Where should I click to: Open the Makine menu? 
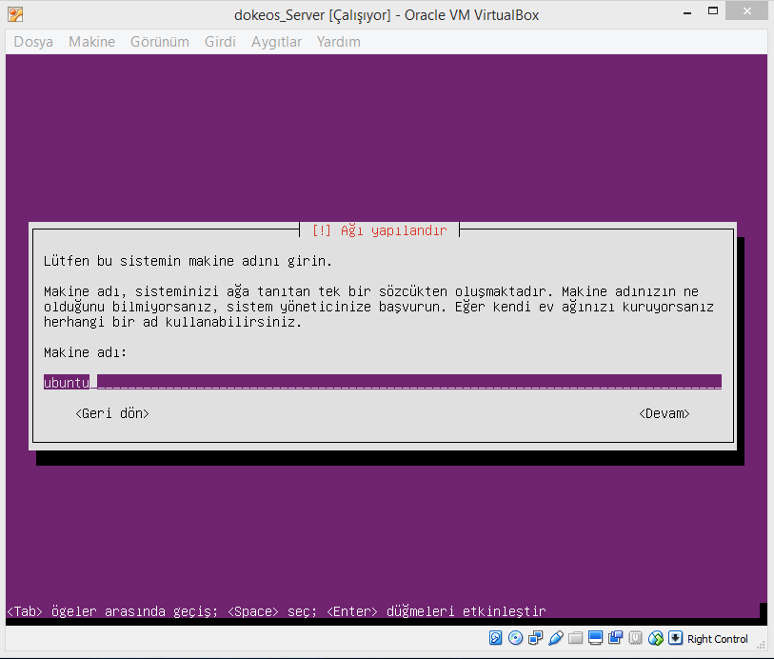click(x=91, y=42)
